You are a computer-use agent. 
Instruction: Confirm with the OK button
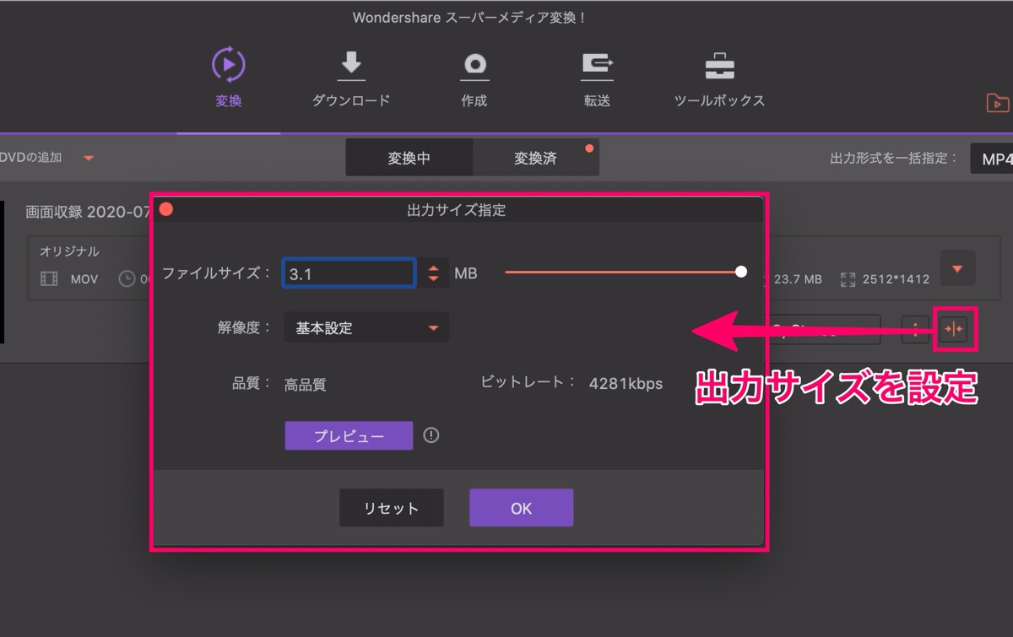[x=522, y=508]
